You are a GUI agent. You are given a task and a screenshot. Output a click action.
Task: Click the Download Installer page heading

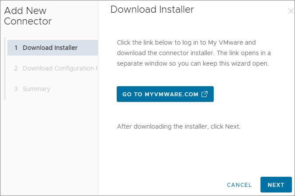tap(152, 10)
